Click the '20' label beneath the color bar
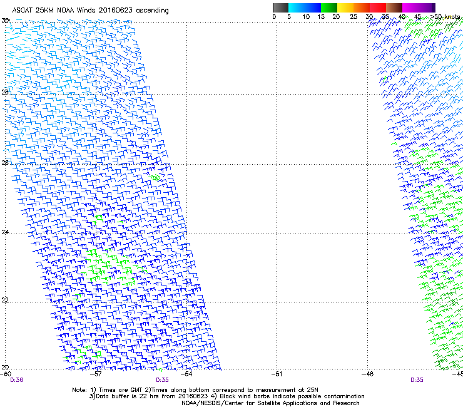This screenshot has height=407, width=463. (x=336, y=17)
